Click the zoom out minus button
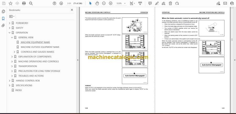 click(x=104, y=3)
